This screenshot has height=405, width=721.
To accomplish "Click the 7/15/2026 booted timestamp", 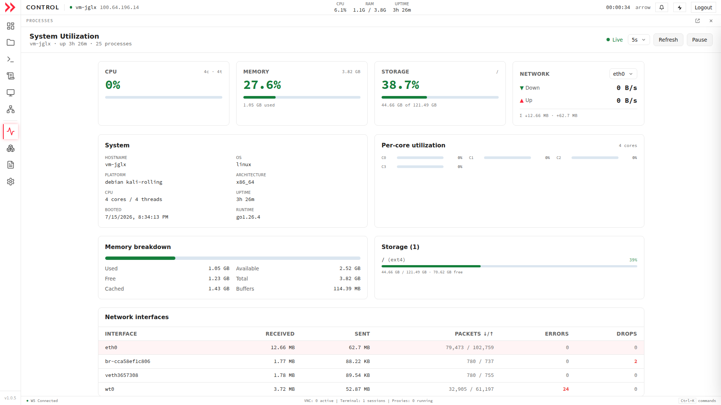I will (137, 217).
